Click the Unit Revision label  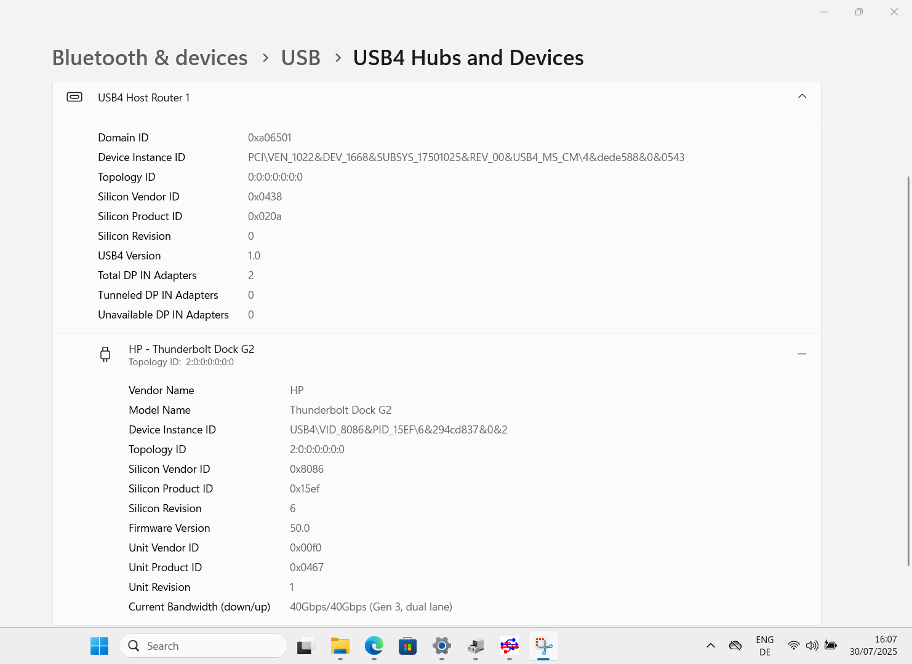159,587
